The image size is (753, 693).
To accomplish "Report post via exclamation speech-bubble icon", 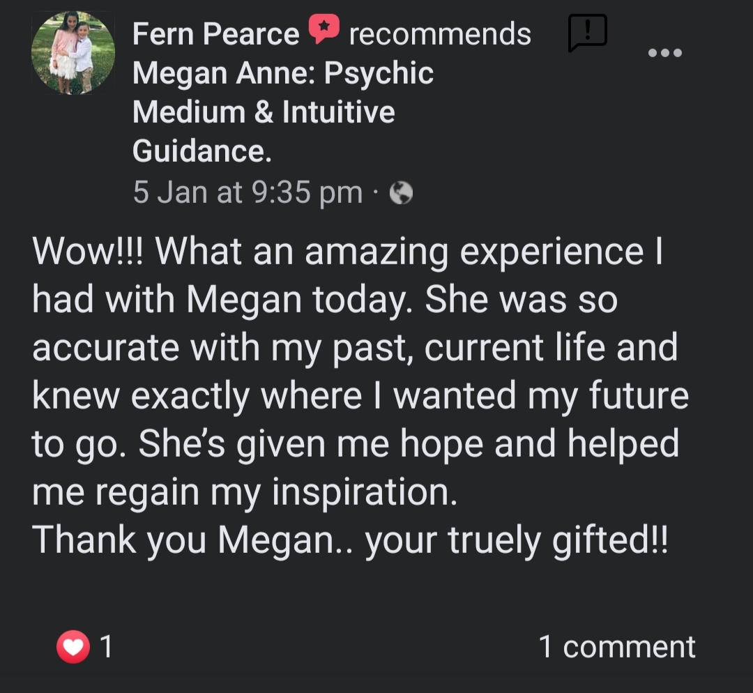I will [x=587, y=33].
